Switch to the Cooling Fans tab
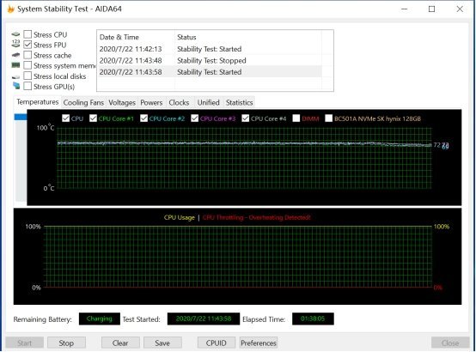 pyautogui.click(x=83, y=102)
